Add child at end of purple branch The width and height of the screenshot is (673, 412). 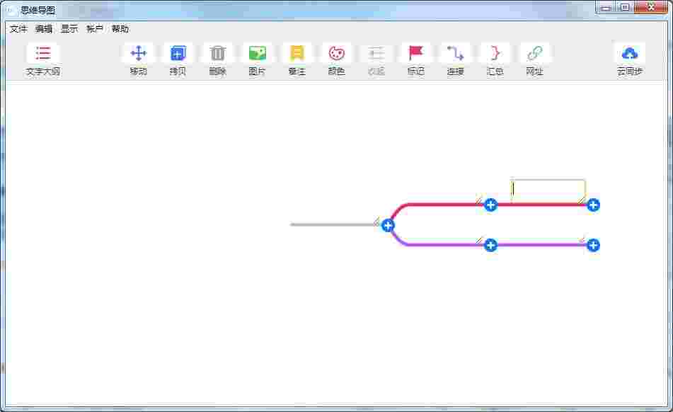[593, 246]
